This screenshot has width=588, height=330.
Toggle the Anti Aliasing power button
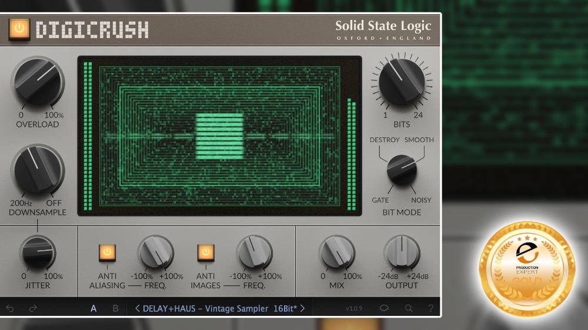[107, 253]
